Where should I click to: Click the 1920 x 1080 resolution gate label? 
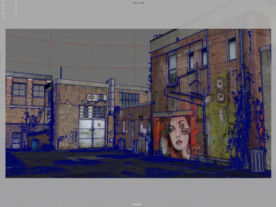click(x=139, y=3)
